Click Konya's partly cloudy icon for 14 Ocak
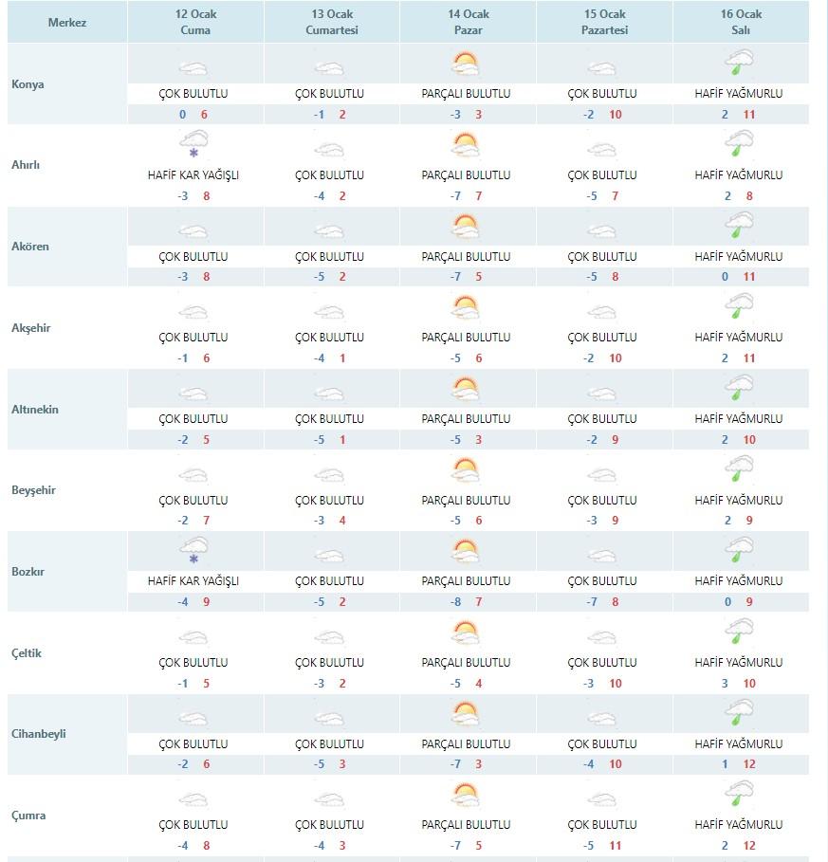This screenshot has width=828, height=862. (466, 64)
